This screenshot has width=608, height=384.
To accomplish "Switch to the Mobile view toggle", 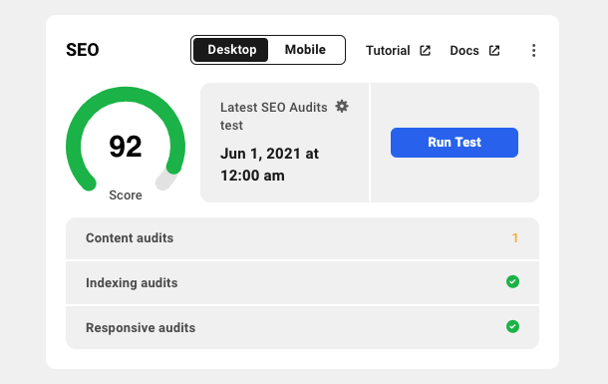I will point(305,50).
